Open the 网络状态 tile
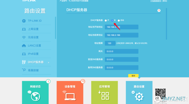Viewport: 189px width, 104px height. [x=35, y=92]
